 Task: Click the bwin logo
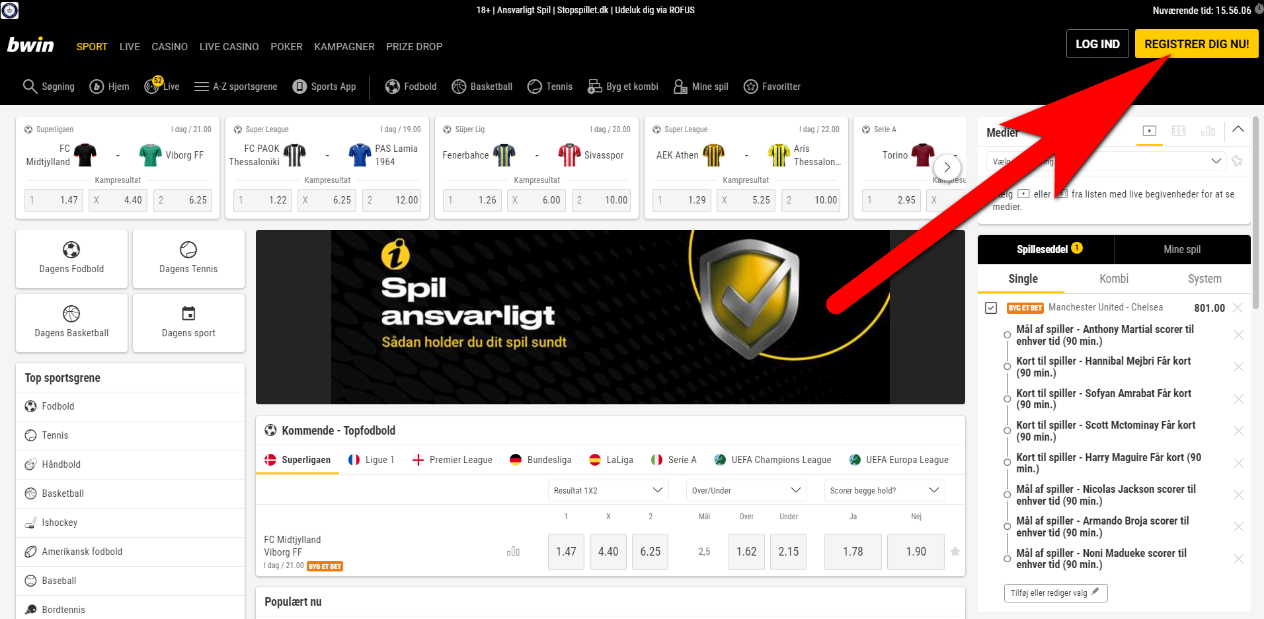coord(30,45)
